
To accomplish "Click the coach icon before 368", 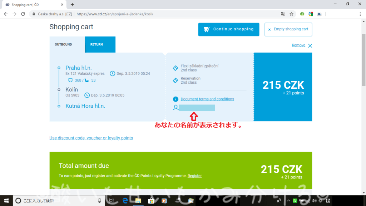I will click(x=70, y=80).
